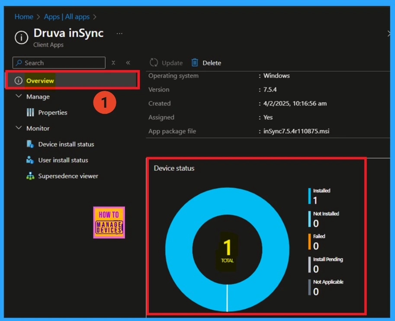This screenshot has height=321, width=395.
Task: Open the ellipsis menu beside Druva inSync
Action: tap(119, 33)
